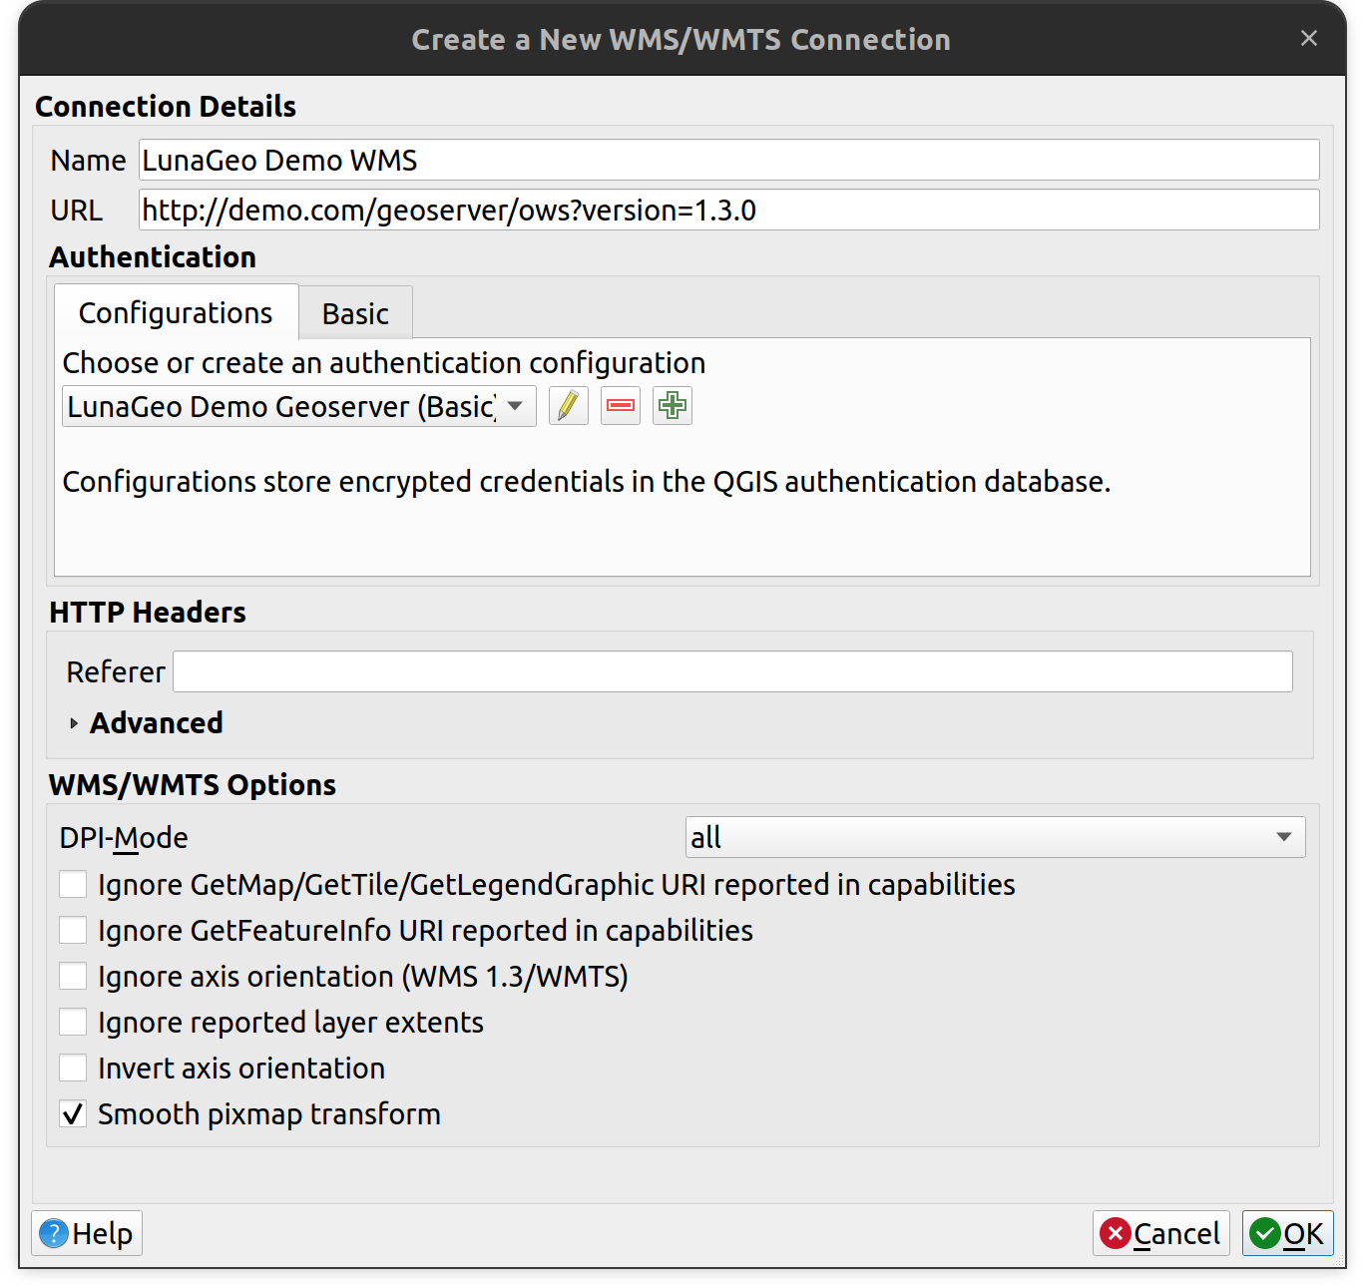Enable Ignore reported layer extents
This screenshot has width=1365, height=1287.
click(73, 1023)
